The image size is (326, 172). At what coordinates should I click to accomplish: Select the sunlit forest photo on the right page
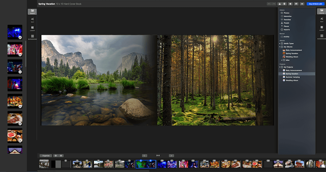(215, 80)
